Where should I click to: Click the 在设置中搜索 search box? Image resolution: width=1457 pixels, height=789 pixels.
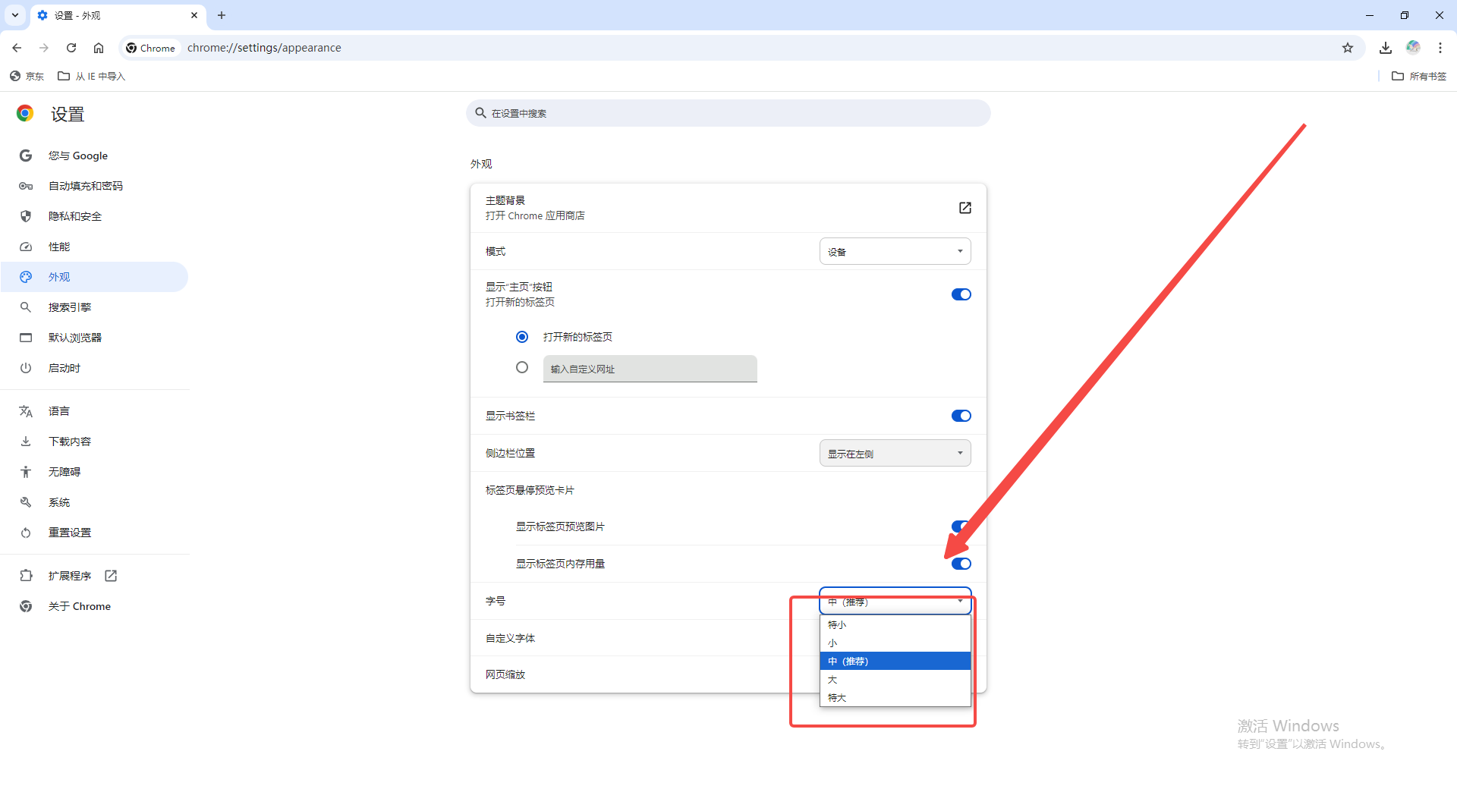[728, 113]
